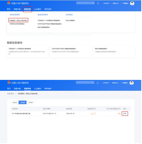
Task: Click the tax bureau emblem logo in the topmost header
Action: [x=9, y=3]
